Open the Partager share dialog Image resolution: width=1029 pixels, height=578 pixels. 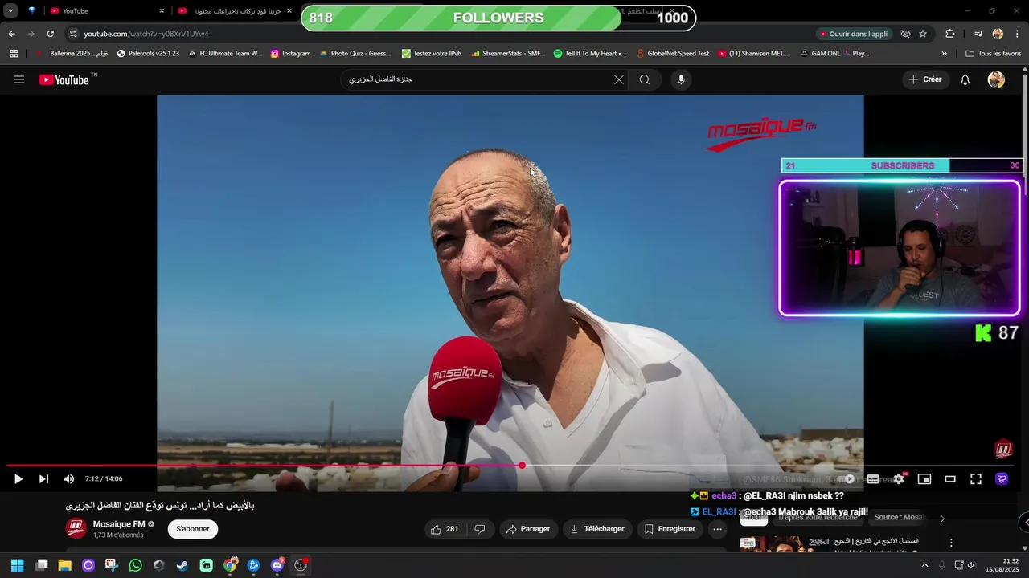(528, 529)
